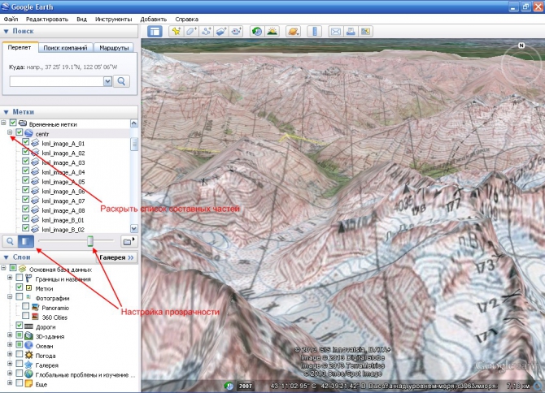545x393 pixels.
Task: Open the Инструменты menu
Action: point(114,19)
